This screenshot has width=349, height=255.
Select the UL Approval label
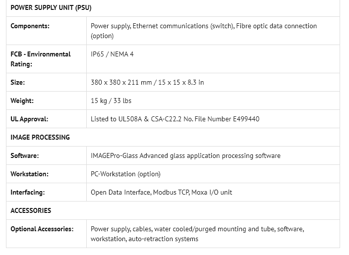pyautogui.click(x=29, y=119)
